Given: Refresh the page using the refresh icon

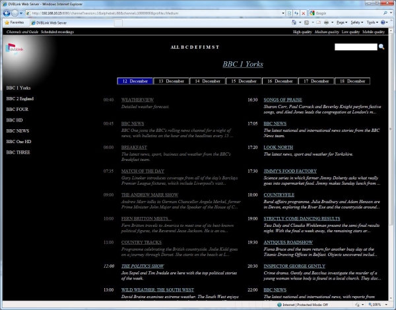Looking at the screenshot, I should (296, 13).
